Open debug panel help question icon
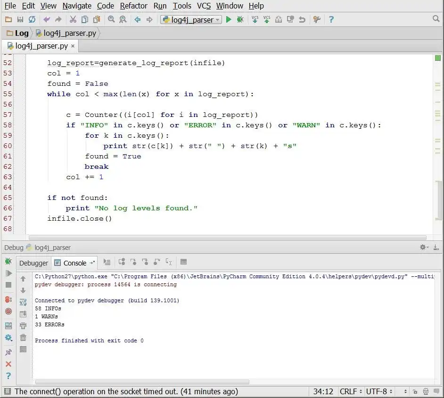The height and width of the screenshot is (398, 444). point(8,376)
